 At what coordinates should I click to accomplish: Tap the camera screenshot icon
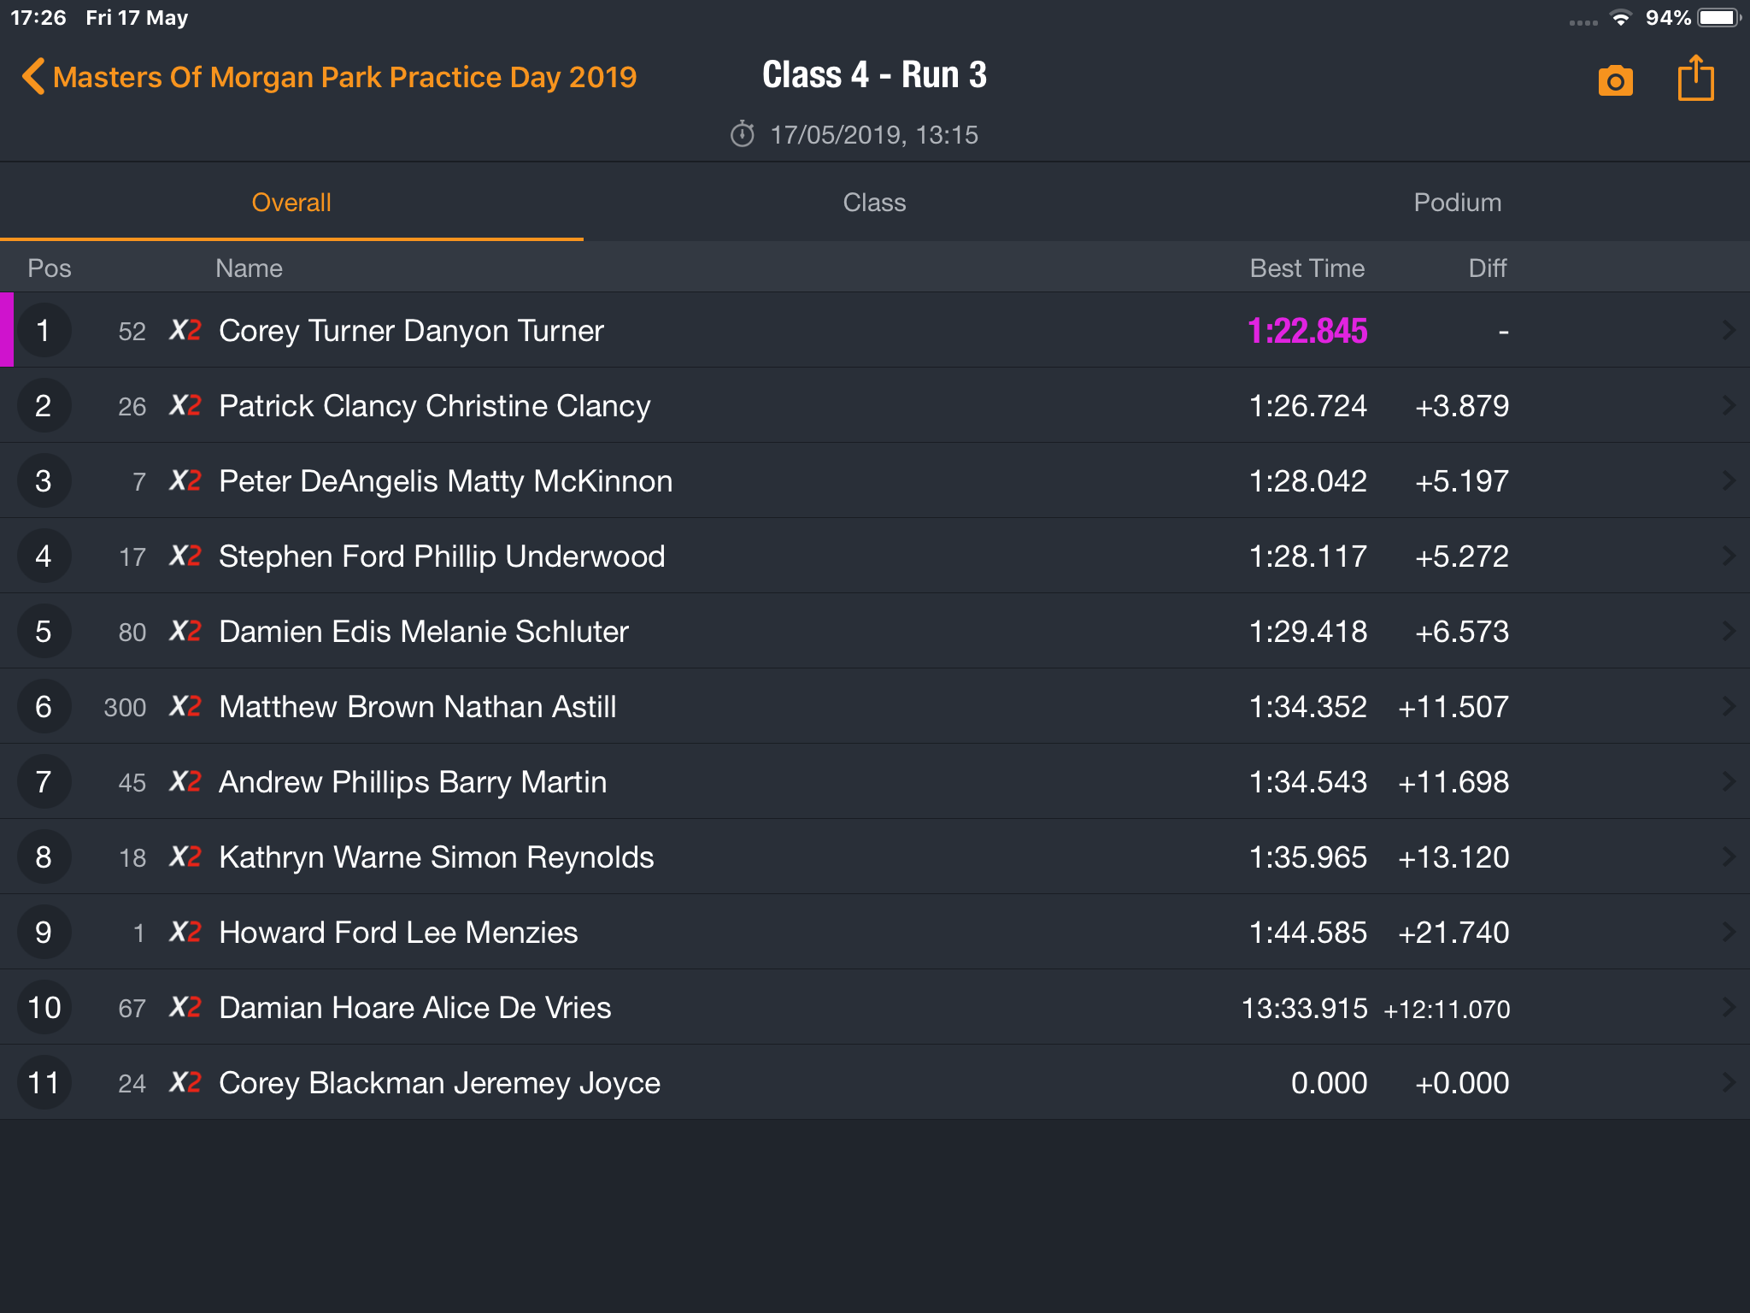point(1615,80)
